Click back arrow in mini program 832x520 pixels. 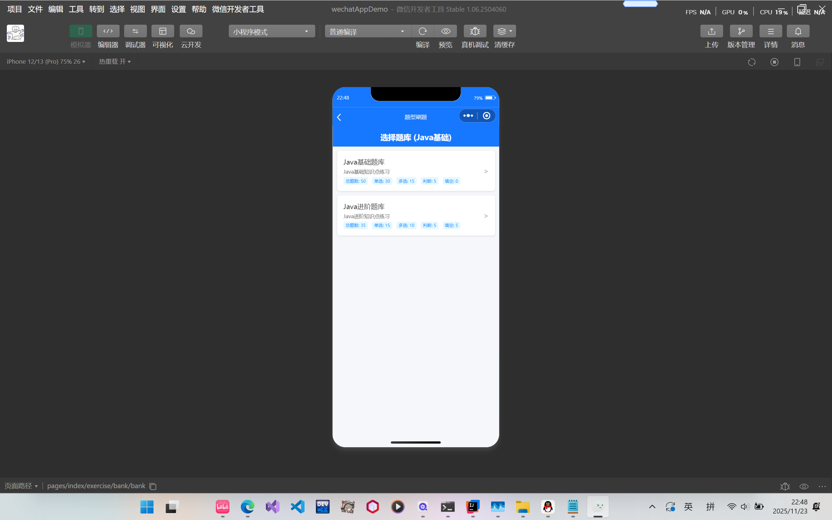(x=339, y=117)
